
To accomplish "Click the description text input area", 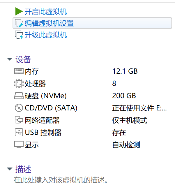I will click(61, 180).
